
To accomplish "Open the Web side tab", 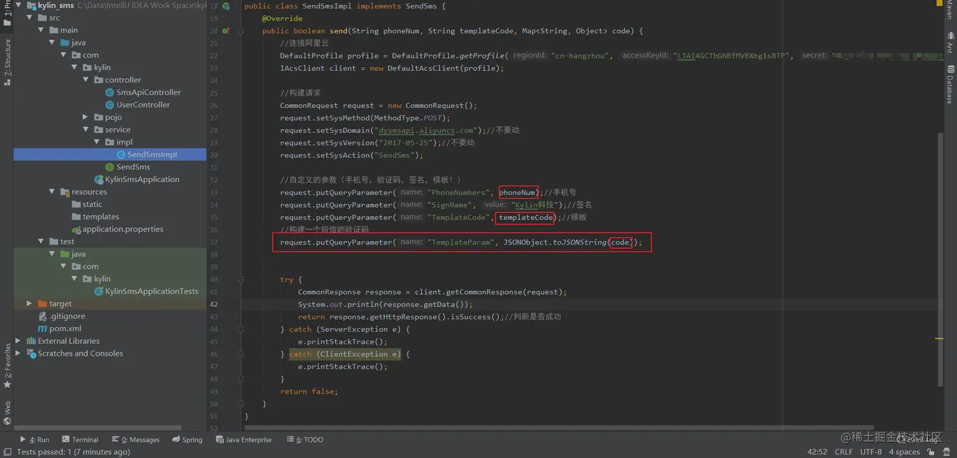I will click(8, 413).
